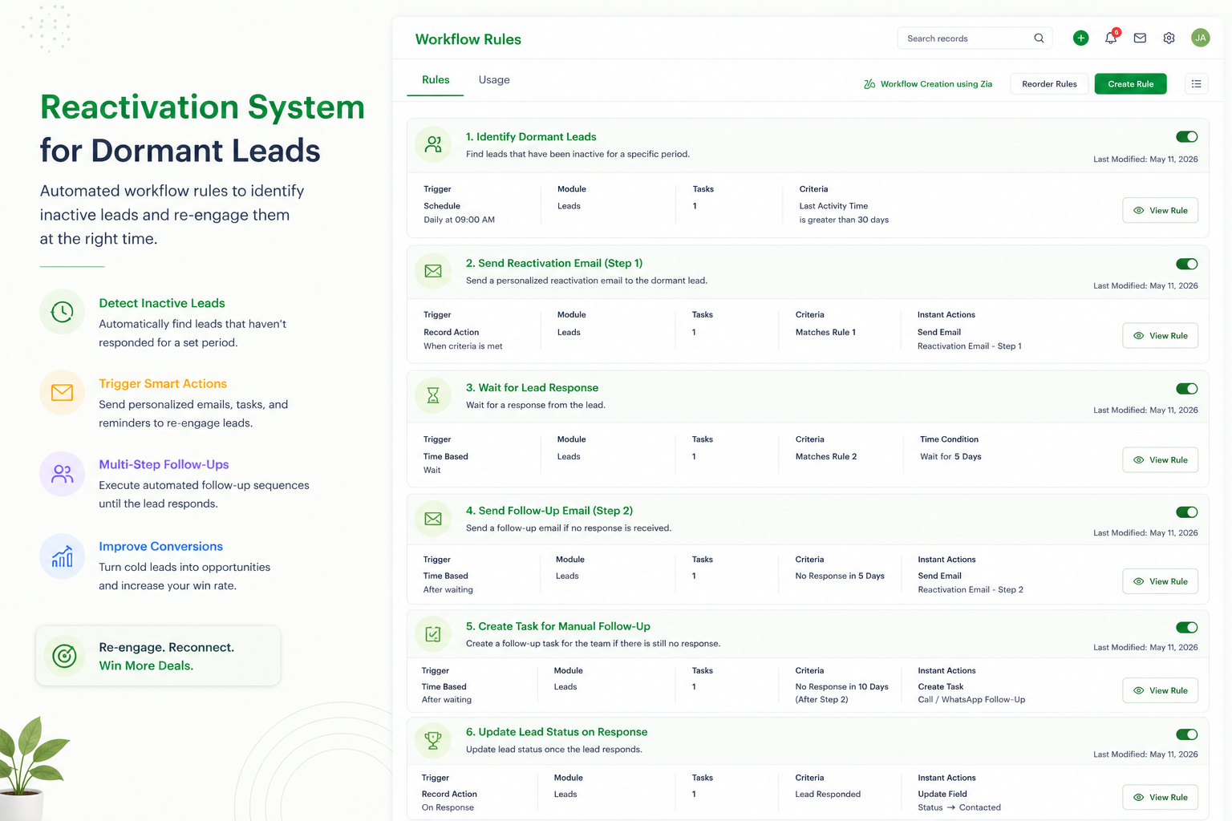Click the Search records field
The width and height of the screenshot is (1232, 821).
click(975, 38)
